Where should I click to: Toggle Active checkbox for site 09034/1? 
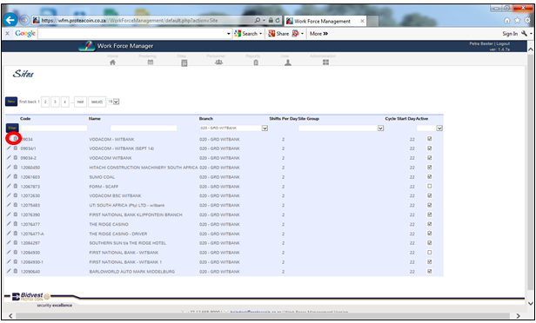(429, 148)
